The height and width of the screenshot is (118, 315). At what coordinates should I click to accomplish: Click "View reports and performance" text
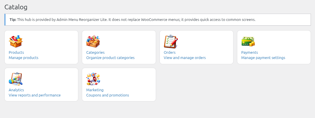35,95
